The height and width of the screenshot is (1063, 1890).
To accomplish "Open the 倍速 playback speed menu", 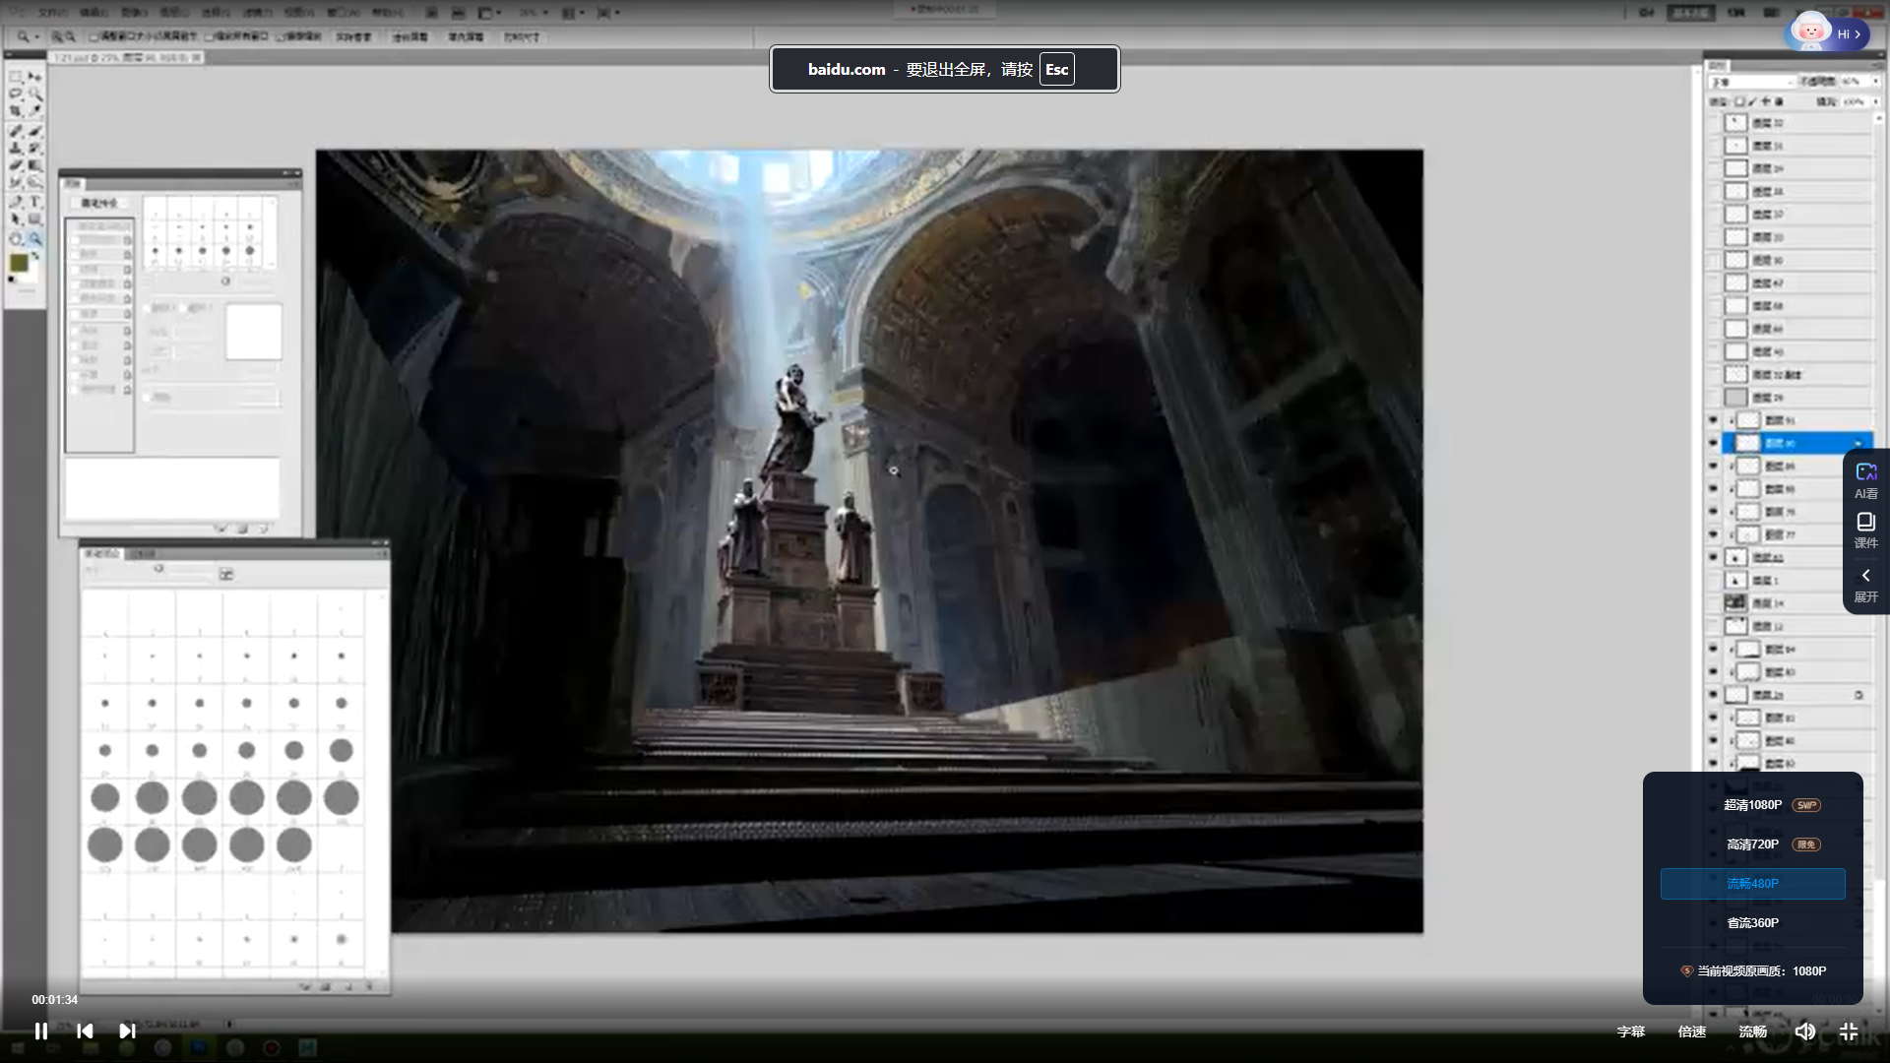I will coord(1692,1032).
